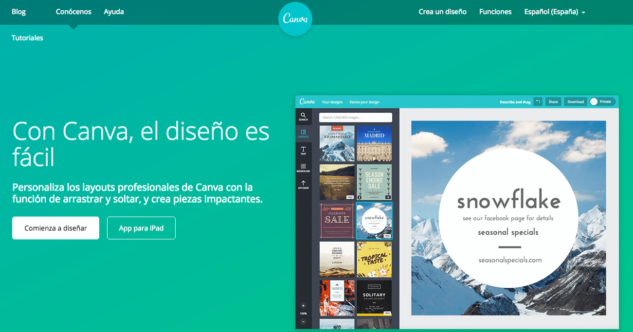Click the large snowflake heading on the canvas
The width and height of the screenshot is (633, 332).
pyautogui.click(x=508, y=201)
